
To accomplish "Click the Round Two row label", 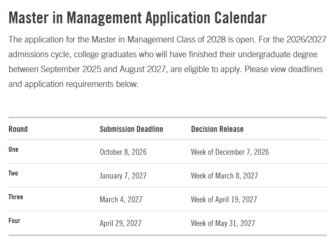I will point(13,173).
